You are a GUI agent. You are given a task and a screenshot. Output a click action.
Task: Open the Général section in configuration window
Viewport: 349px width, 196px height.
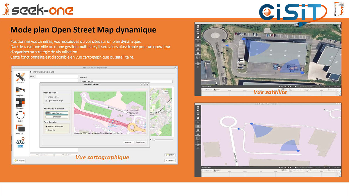[20, 78]
